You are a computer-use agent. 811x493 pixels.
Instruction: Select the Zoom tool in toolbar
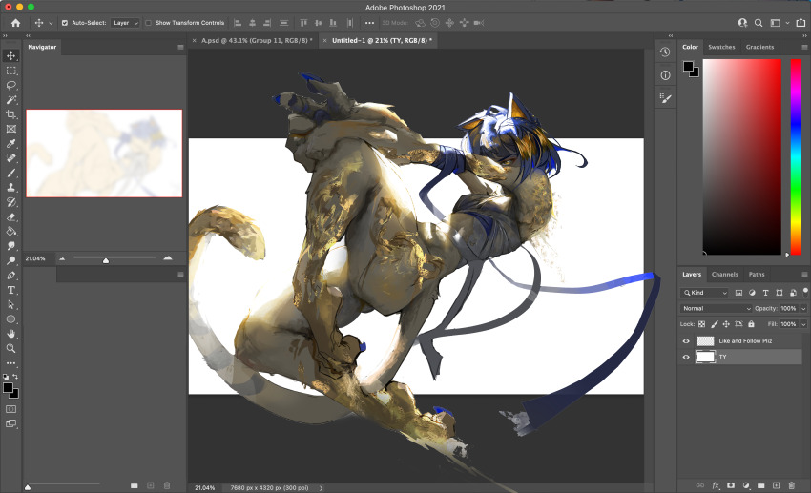11,348
